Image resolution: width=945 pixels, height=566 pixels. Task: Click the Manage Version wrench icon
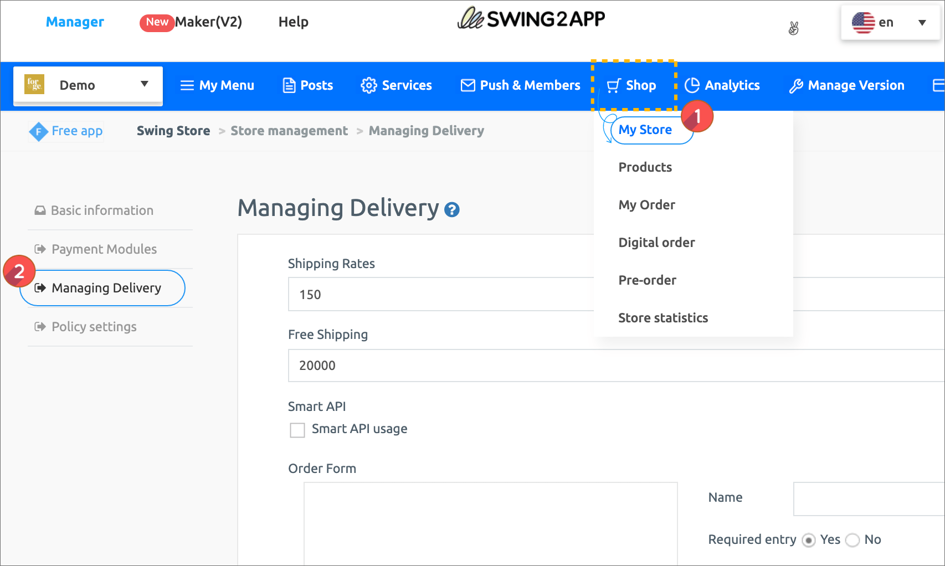tap(796, 86)
